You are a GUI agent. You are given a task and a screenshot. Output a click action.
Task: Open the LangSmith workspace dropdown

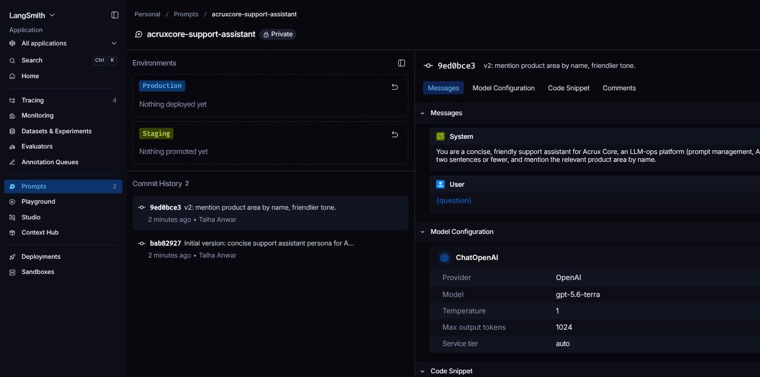[32, 15]
